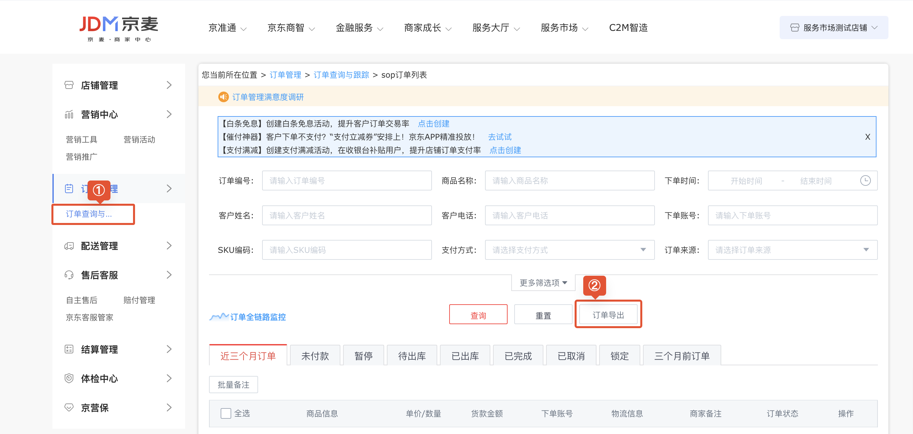Expand the 体检中心 sidebar chevron
Screen dimensions: 913x434
(169, 378)
